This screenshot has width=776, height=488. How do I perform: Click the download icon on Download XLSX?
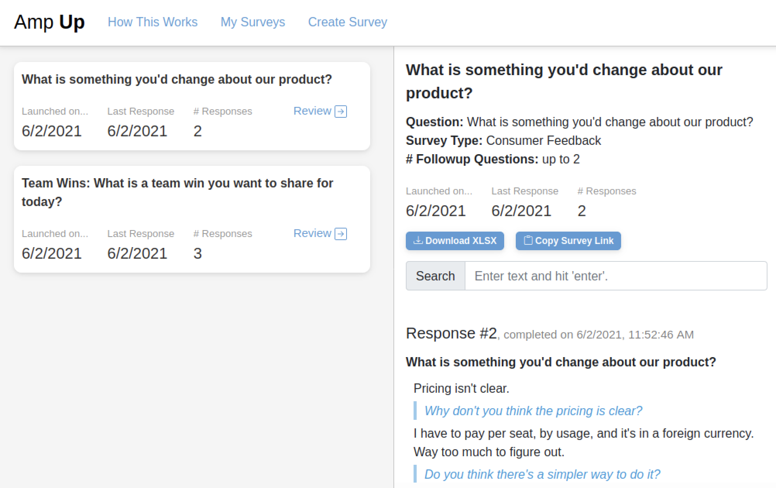[x=418, y=241]
